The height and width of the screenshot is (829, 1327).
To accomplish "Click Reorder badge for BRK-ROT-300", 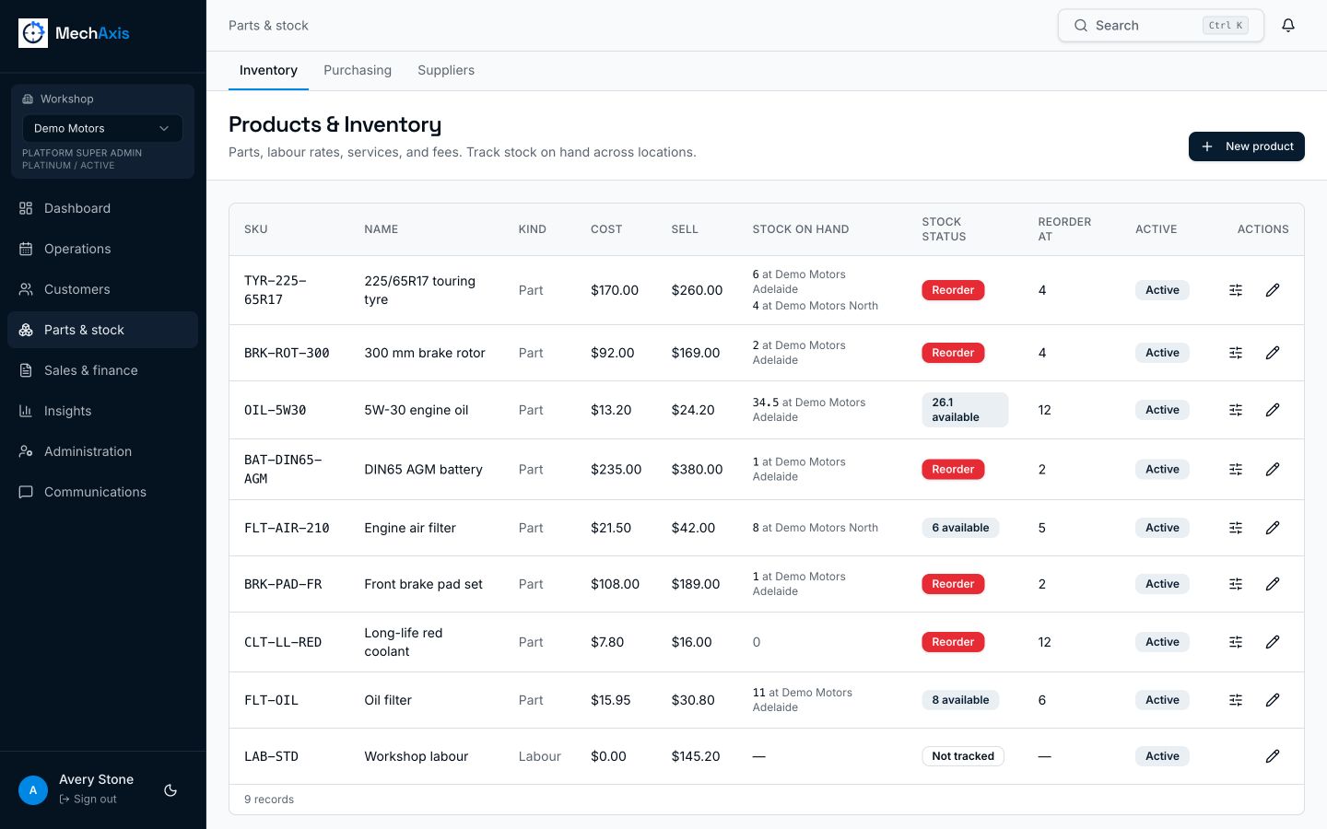I will pyautogui.click(x=953, y=353).
